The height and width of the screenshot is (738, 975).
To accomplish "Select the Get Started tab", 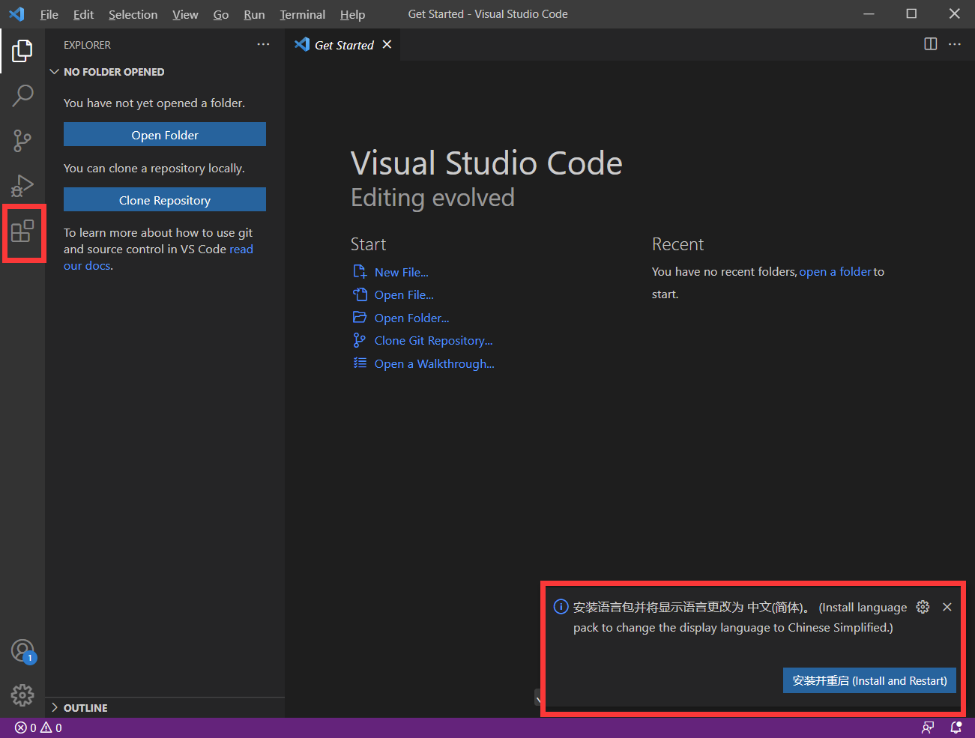I will [344, 45].
